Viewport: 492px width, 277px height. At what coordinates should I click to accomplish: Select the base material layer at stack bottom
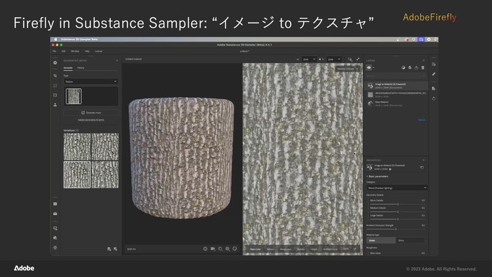(397, 104)
